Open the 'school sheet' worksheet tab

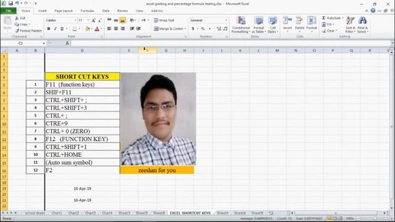(x=35, y=213)
